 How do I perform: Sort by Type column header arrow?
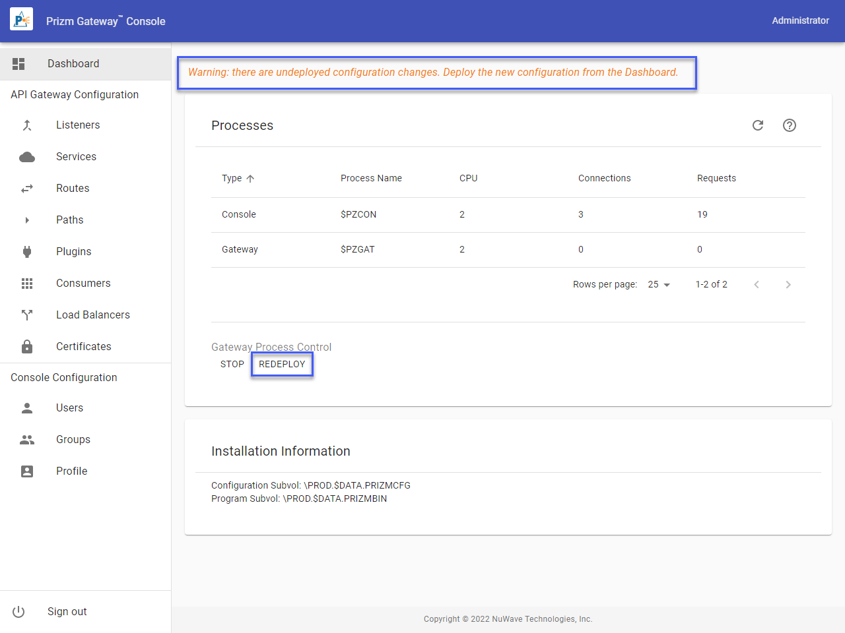(250, 179)
